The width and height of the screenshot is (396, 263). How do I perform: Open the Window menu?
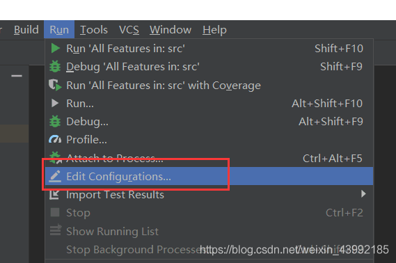click(x=171, y=30)
